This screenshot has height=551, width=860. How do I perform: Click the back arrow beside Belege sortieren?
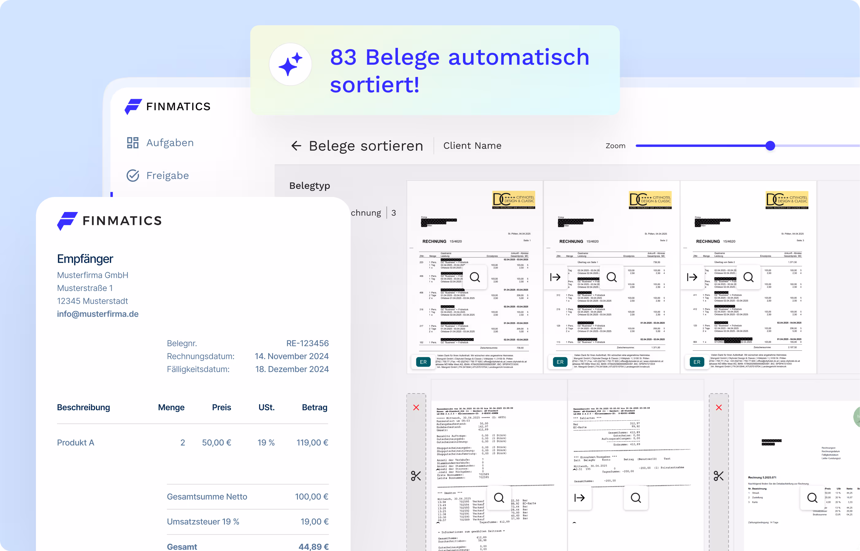pos(296,146)
